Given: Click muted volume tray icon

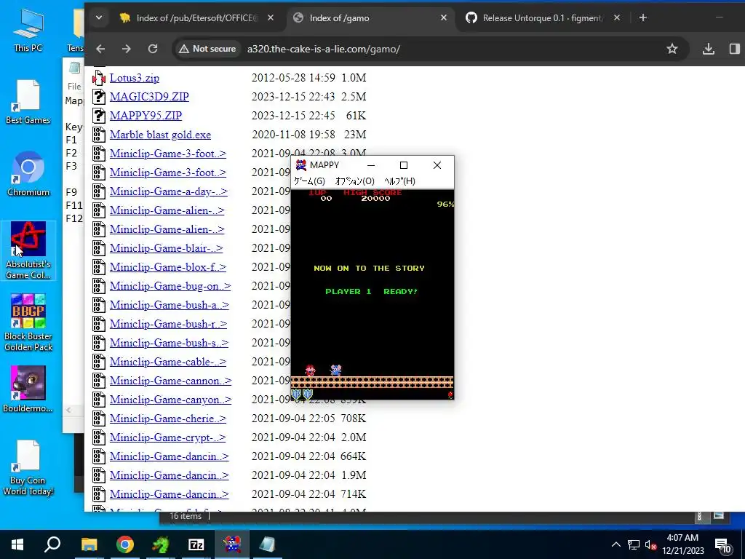Looking at the screenshot, I should coord(650,545).
